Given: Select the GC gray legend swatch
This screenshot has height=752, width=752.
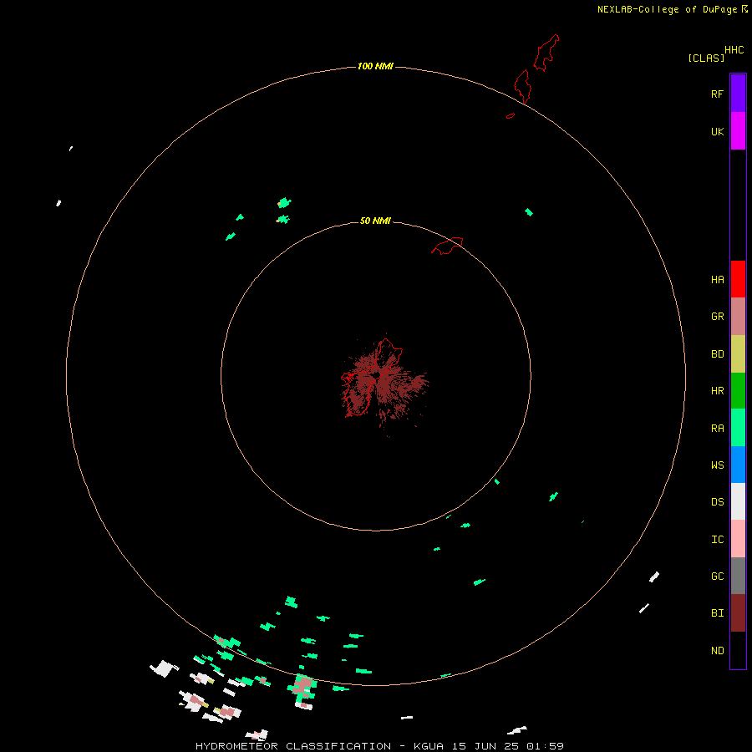Looking at the screenshot, I should (x=738, y=576).
